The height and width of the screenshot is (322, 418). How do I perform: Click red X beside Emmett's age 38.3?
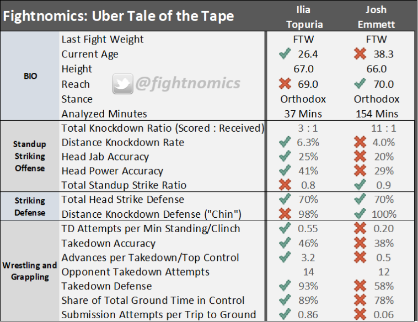pyautogui.click(x=360, y=53)
